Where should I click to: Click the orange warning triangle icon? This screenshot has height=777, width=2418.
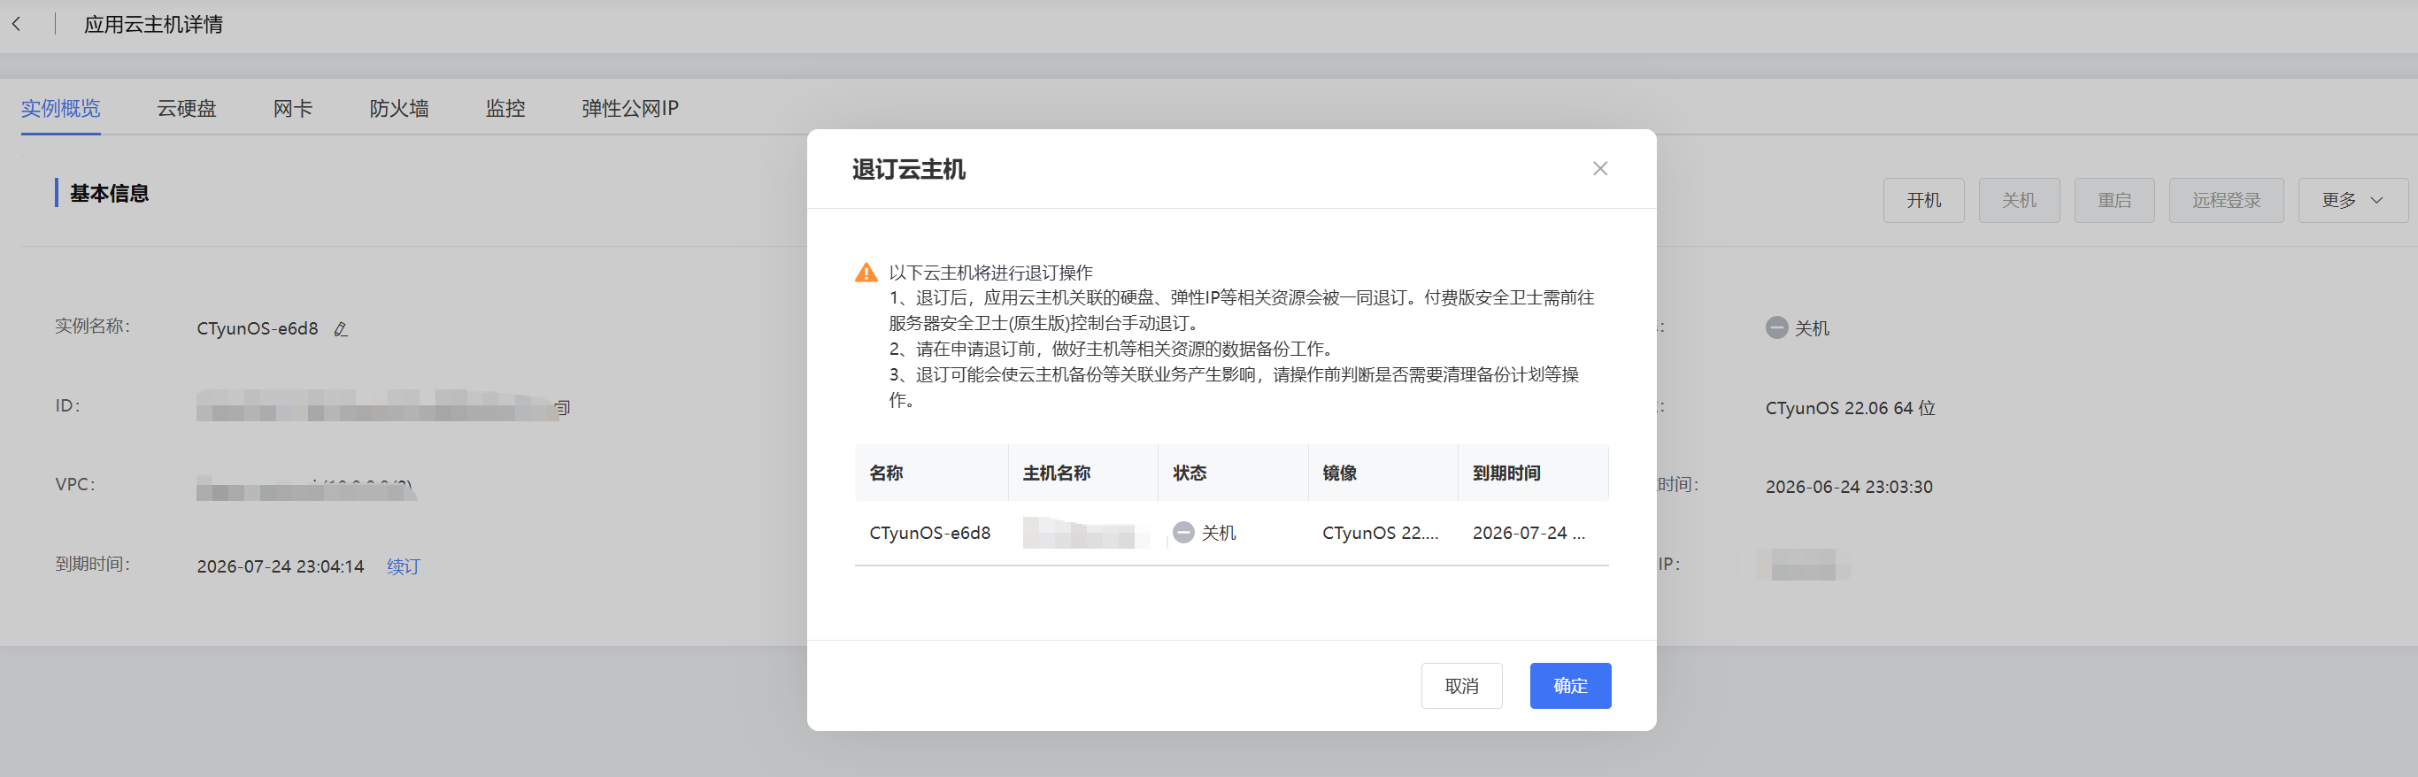(866, 273)
